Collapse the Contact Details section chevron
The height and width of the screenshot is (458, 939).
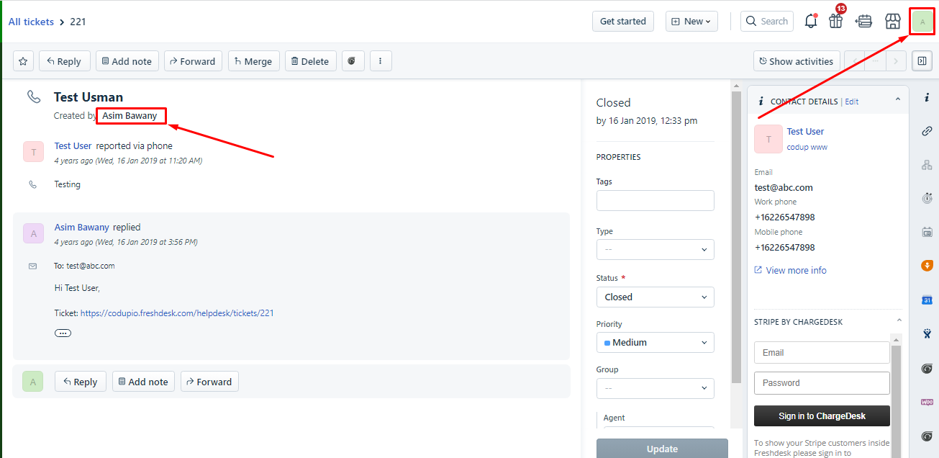898,100
